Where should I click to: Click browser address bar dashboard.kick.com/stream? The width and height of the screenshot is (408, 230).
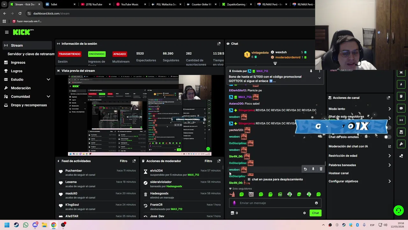click(51, 13)
